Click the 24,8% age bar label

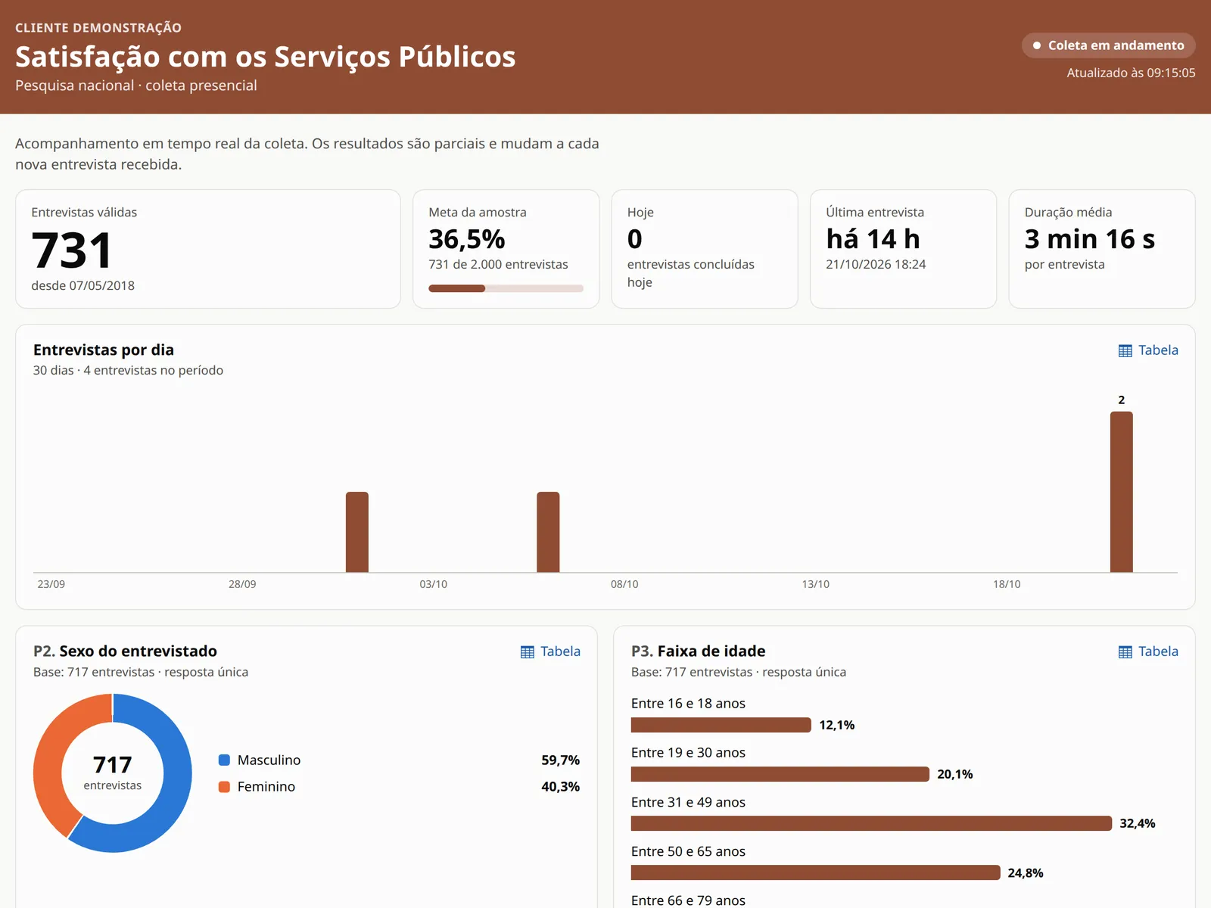pos(1026,872)
